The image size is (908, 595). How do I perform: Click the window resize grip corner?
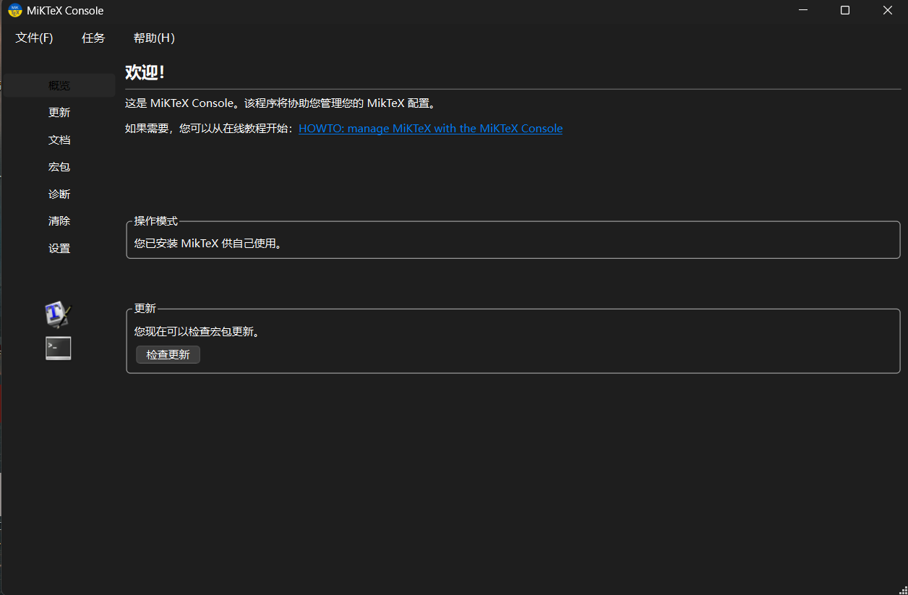click(901, 588)
